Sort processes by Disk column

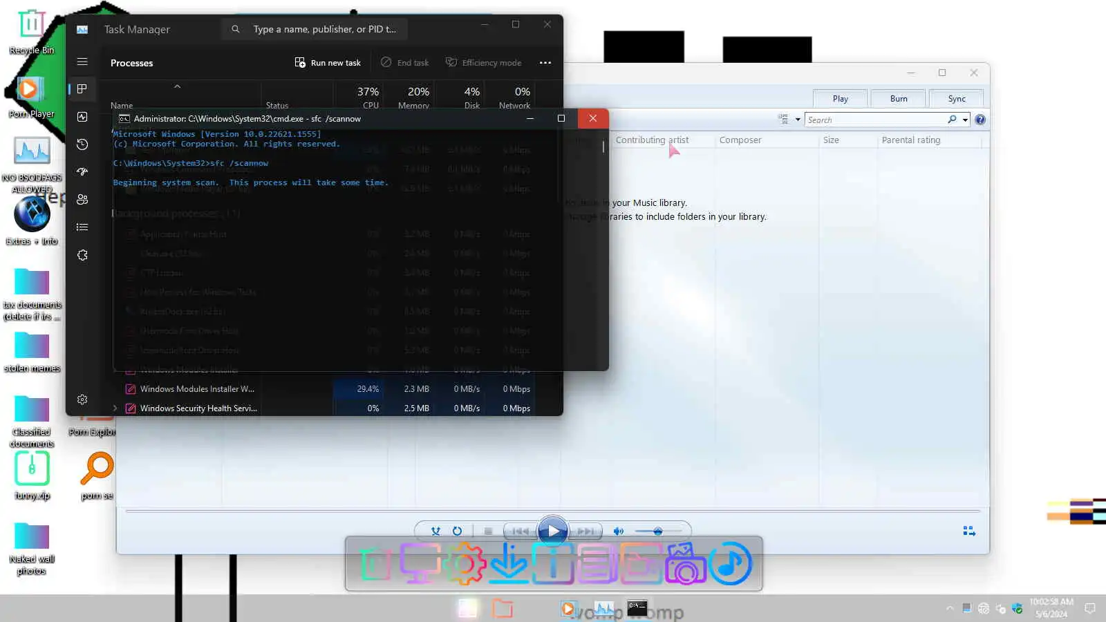point(471,97)
